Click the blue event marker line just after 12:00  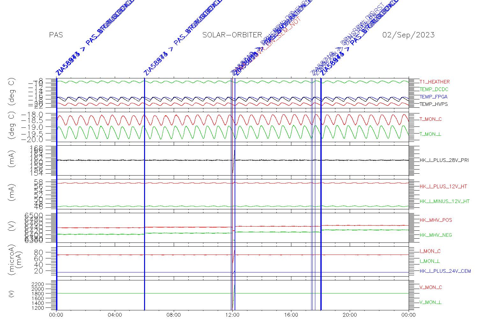[235, 194]
